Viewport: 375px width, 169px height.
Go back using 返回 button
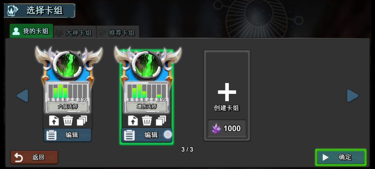coord(34,157)
